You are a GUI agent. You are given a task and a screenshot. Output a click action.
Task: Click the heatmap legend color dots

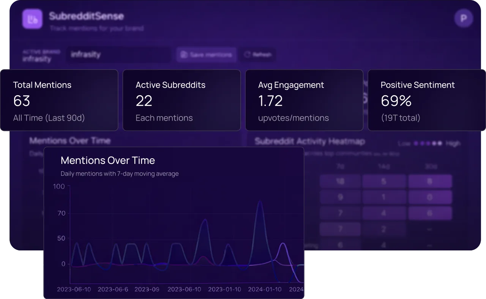click(x=428, y=143)
